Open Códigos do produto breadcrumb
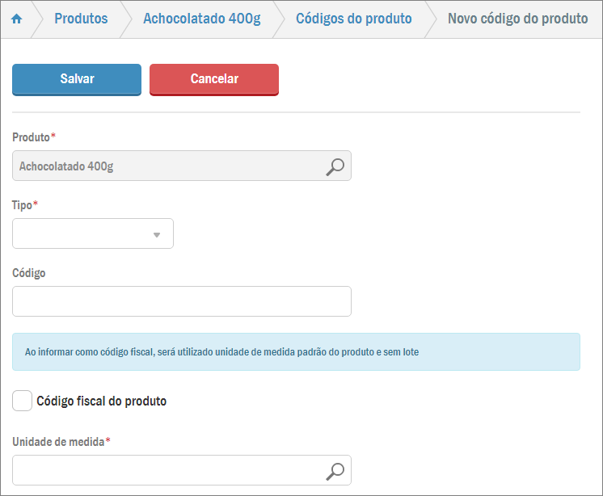The width and height of the screenshot is (603, 496). (353, 19)
